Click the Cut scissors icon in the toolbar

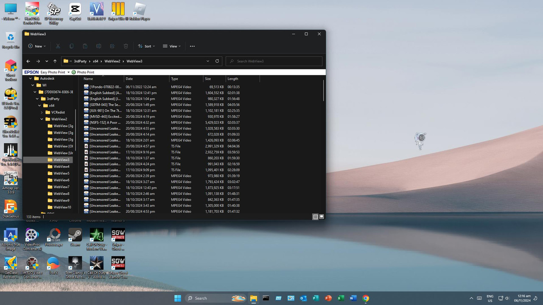coord(58,46)
